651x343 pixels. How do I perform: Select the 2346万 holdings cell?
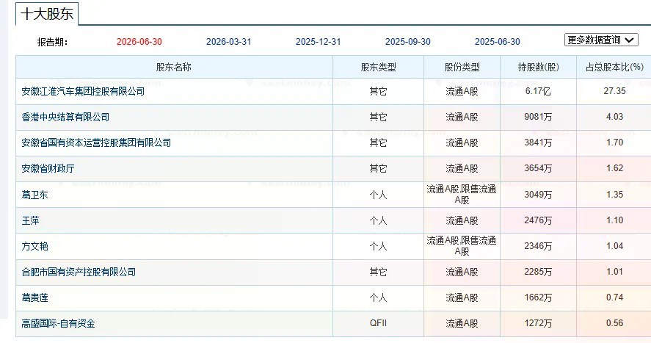(538, 246)
